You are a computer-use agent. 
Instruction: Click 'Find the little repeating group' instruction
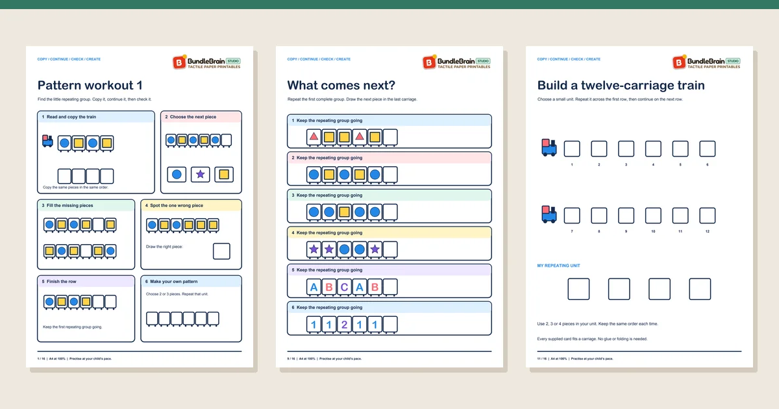click(x=94, y=99)
